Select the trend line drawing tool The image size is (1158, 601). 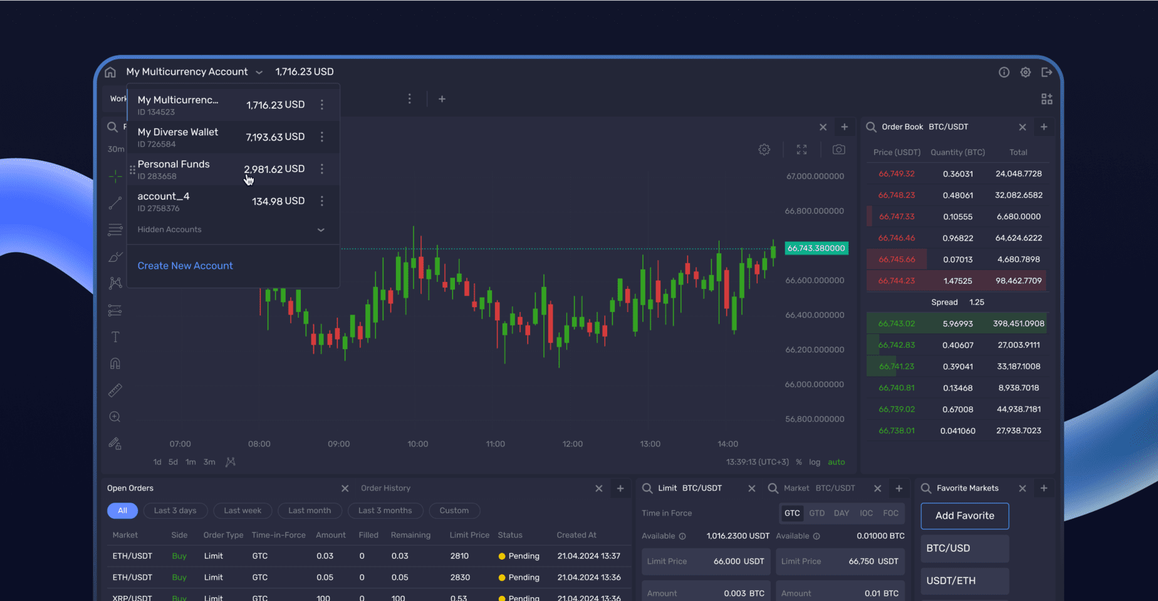115,202
